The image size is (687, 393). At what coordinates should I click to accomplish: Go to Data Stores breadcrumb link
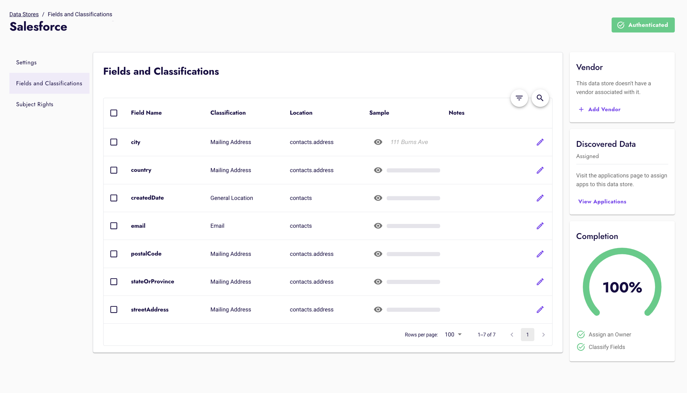pyautogui.click(x=24, y=14)
